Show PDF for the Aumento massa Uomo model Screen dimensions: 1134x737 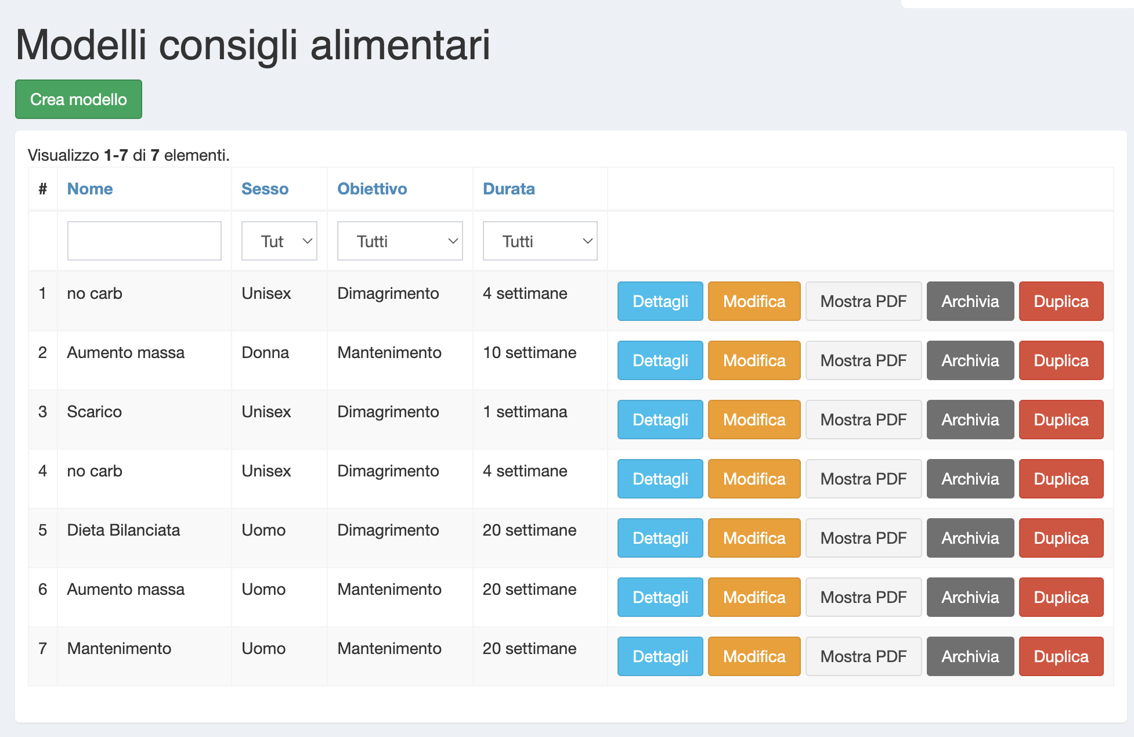[863, 597]
